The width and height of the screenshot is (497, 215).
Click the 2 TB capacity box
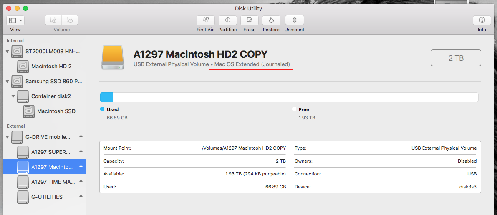pos(456,58)
